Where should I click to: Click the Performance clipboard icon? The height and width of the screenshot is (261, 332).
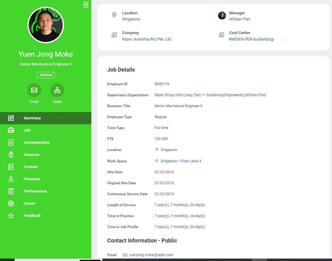11,191
